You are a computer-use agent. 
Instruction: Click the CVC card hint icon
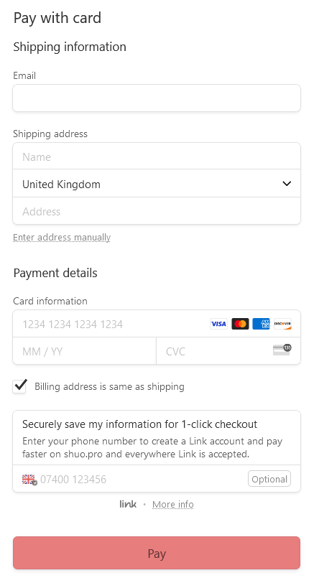[282, 350]
